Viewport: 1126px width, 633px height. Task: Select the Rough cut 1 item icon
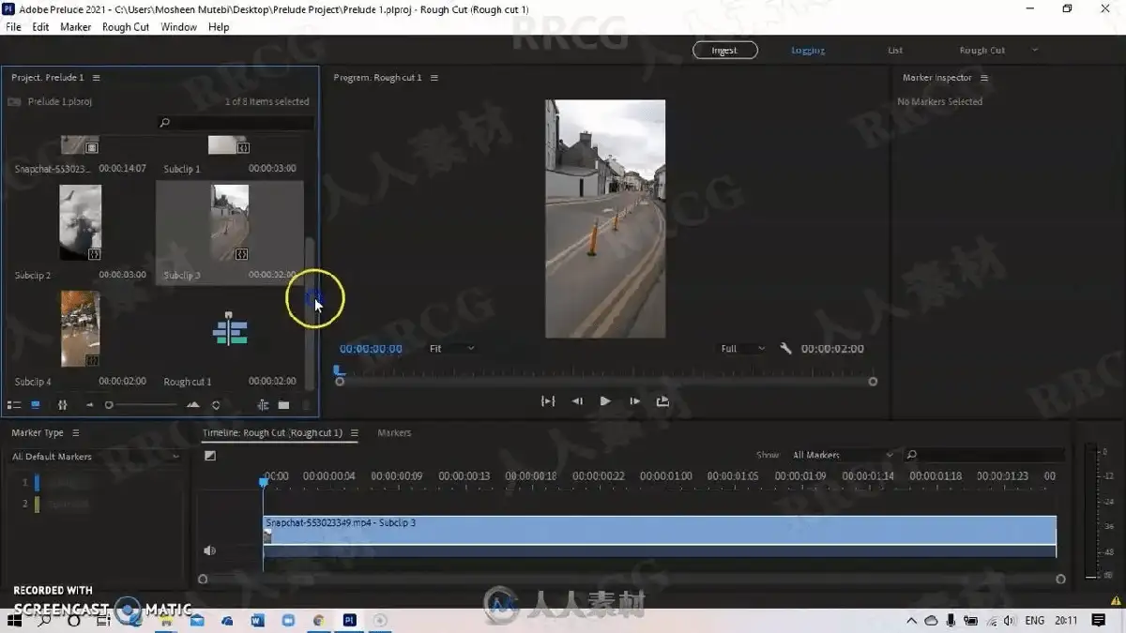point(230,330)
